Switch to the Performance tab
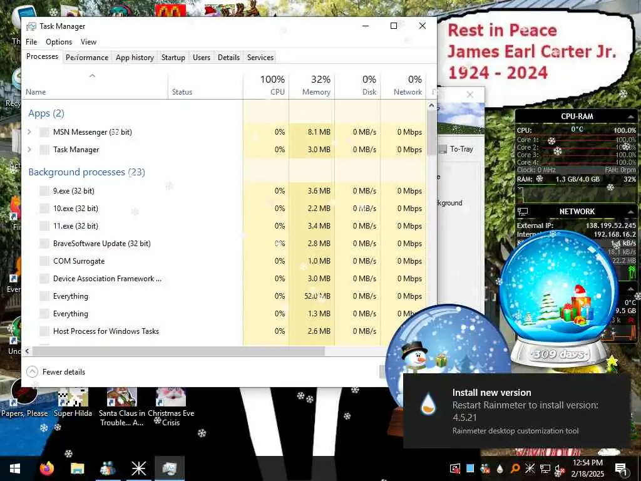641x481 pixels. coord(87,58)
